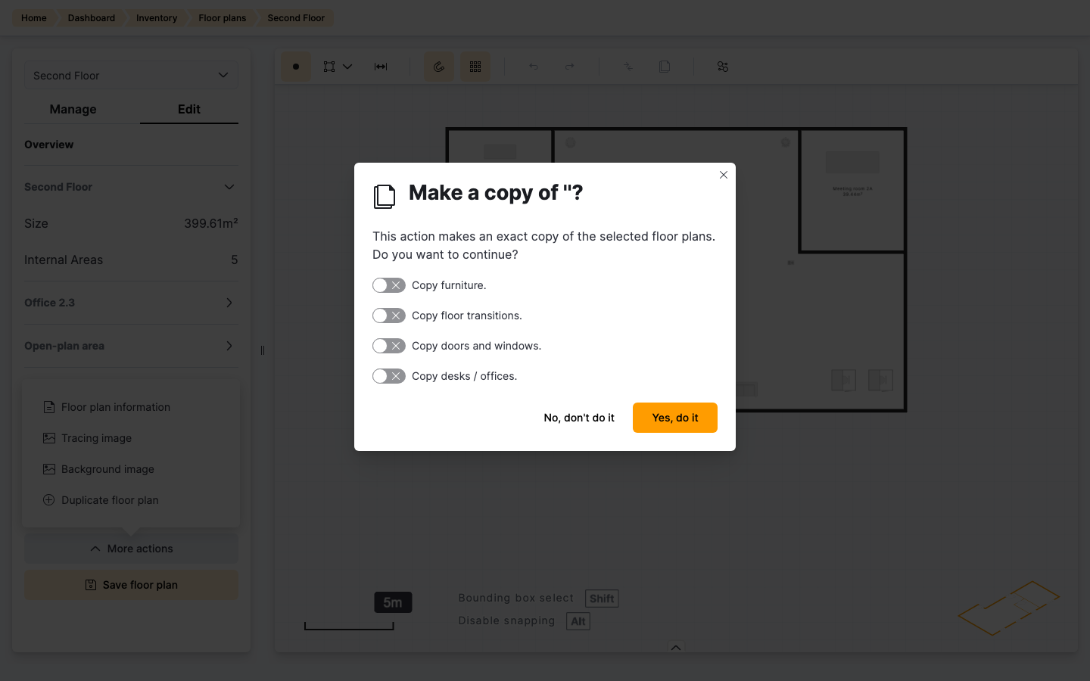Image resolution: width=1090 pixels, height=681 pixels.
Task: Open the shape tool options chevron
Action: point(347,67)
